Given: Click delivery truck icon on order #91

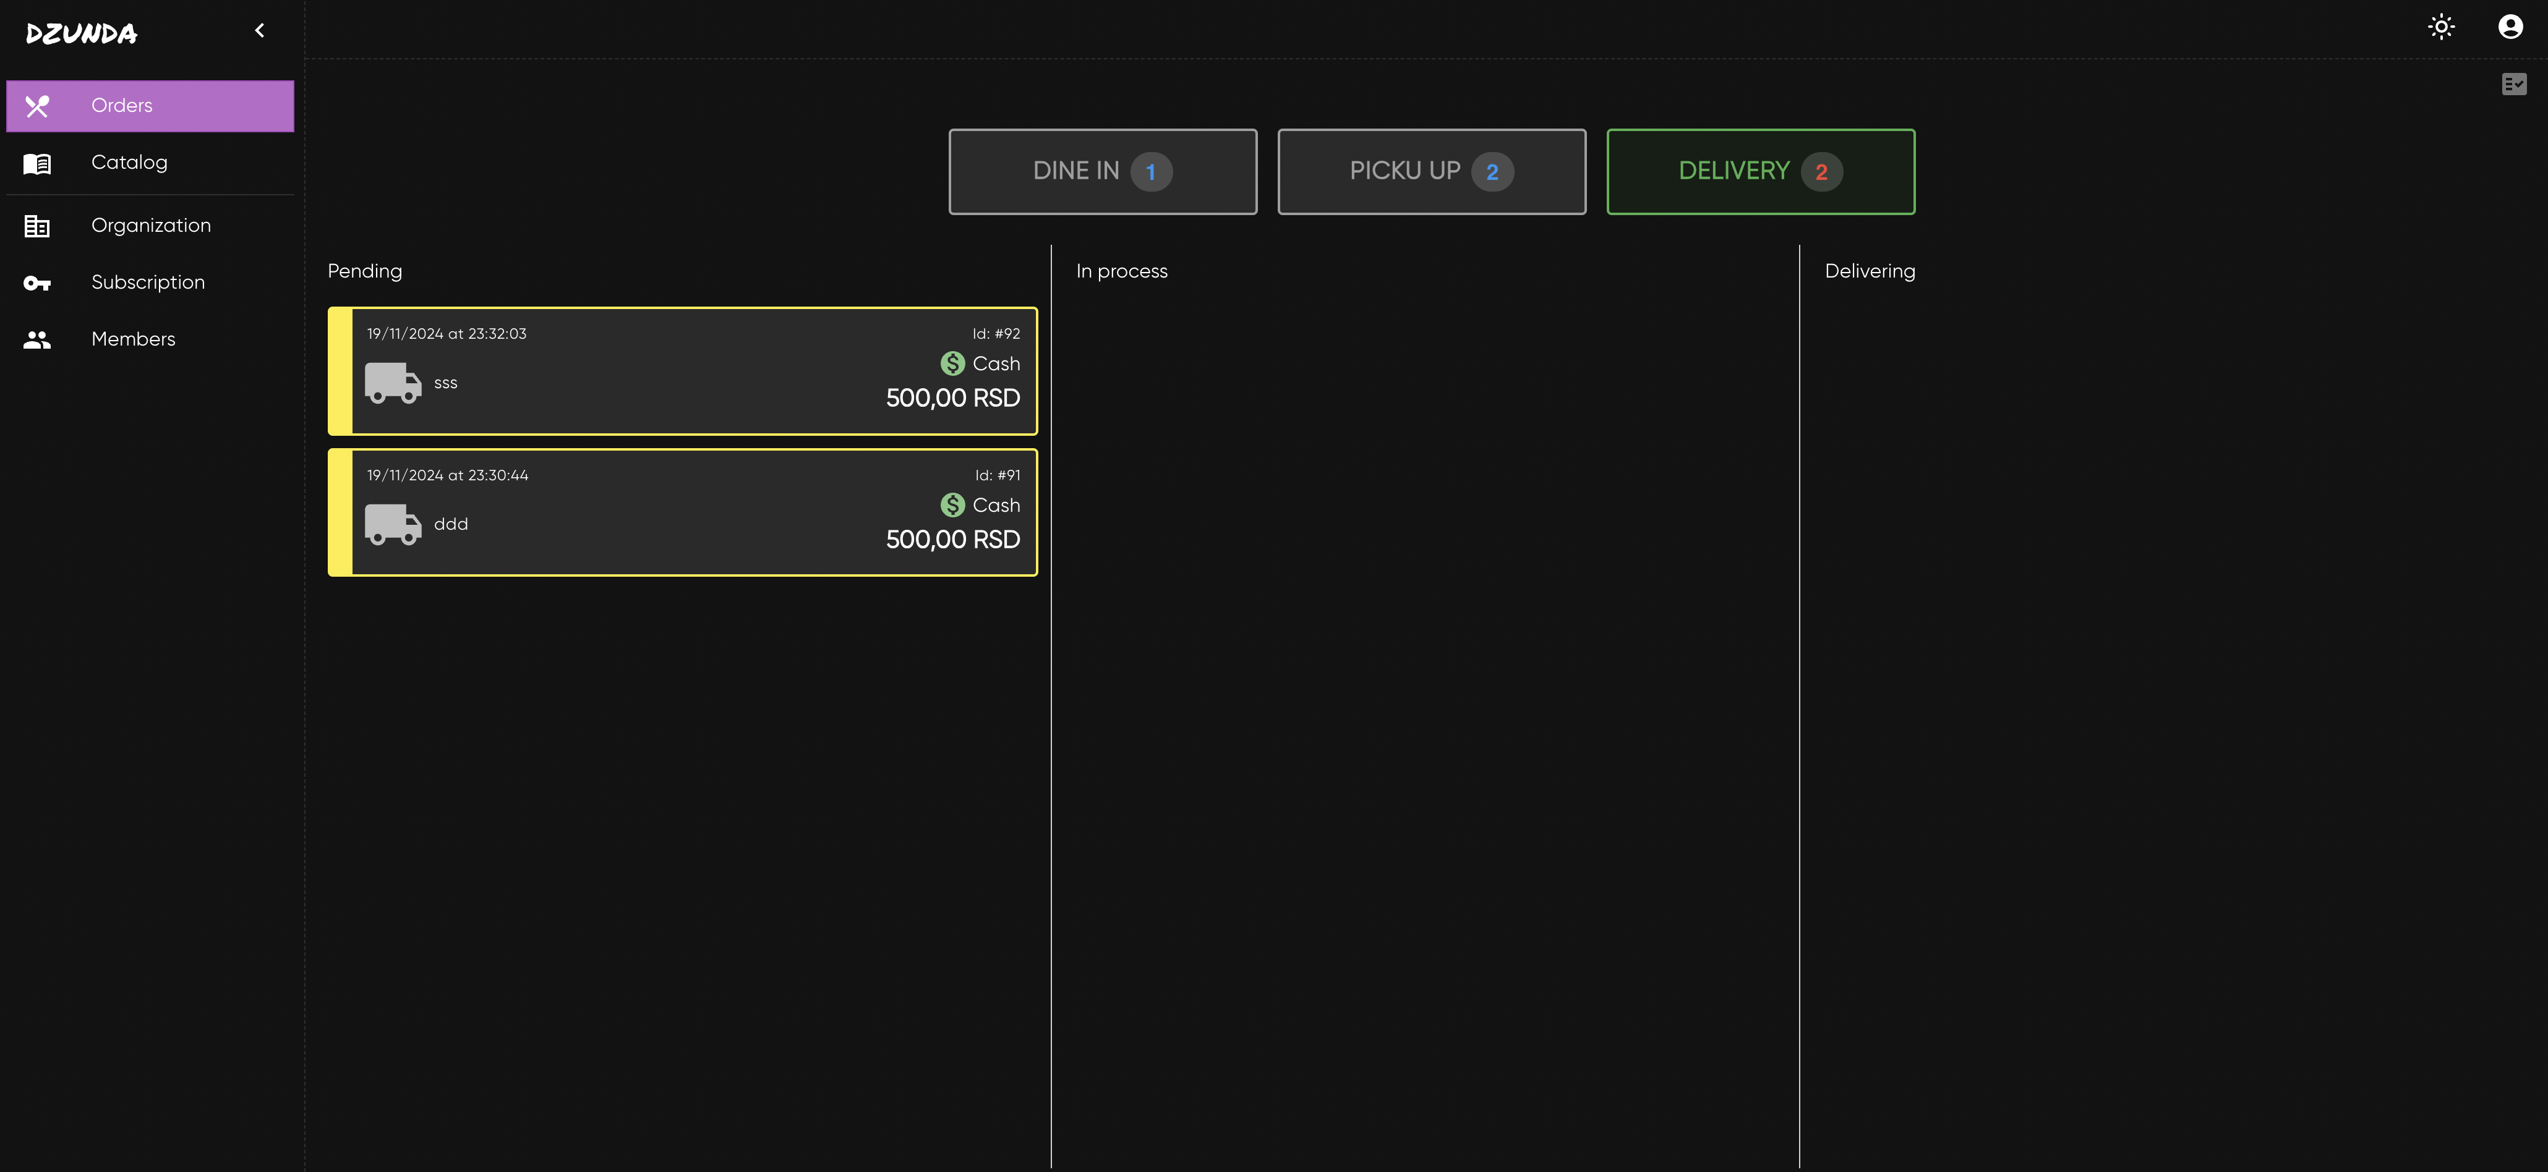Looking at the screenshot, I should (x=393, y=524).
